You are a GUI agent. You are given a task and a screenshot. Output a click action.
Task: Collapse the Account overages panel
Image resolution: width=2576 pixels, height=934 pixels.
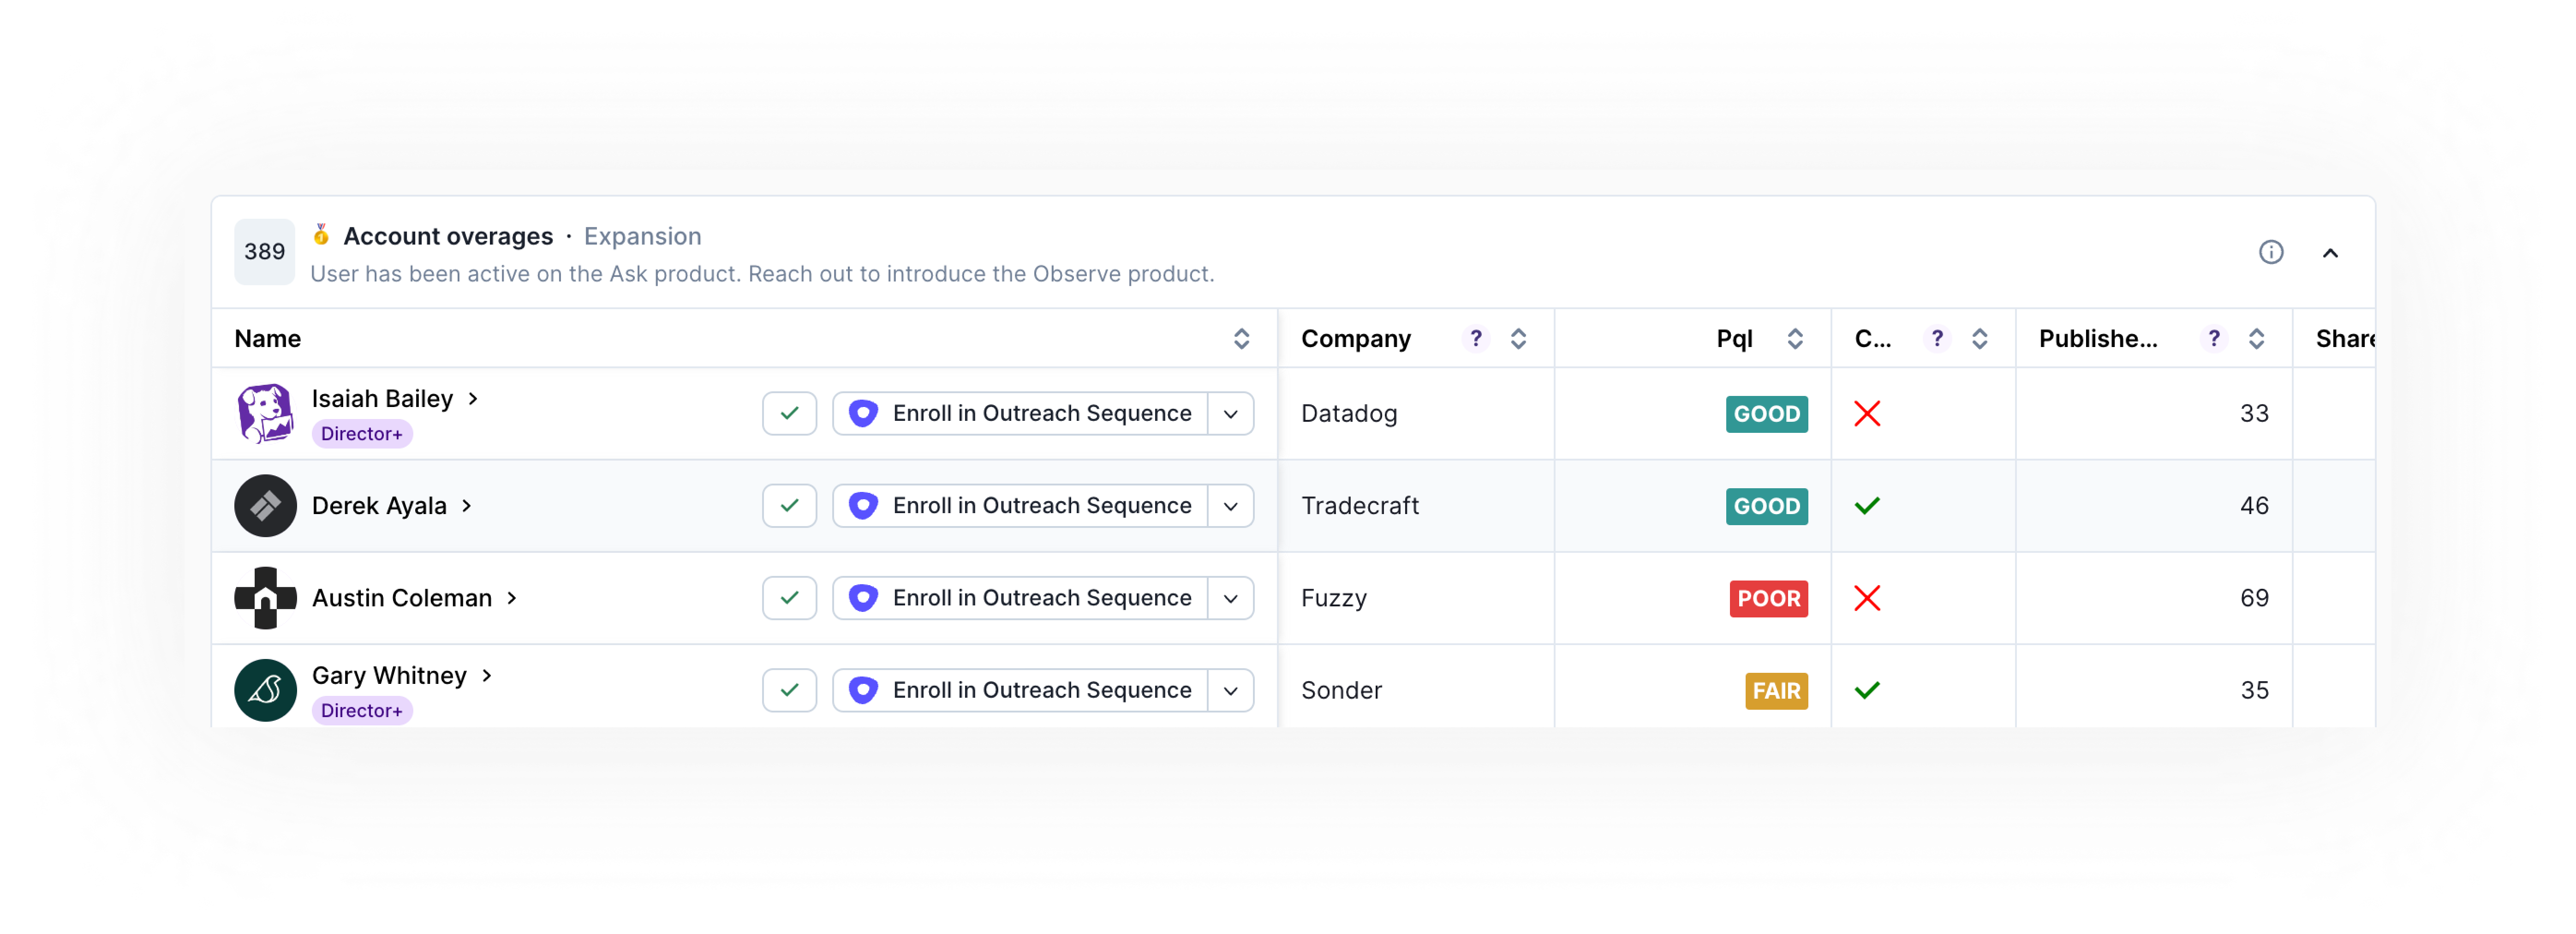[x=2329, y=253]
